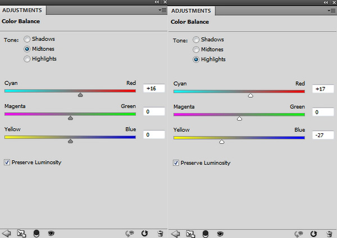This screenshot has height=238, width=337.
Task: Open left panel options menu
Action: click(162, 10)
